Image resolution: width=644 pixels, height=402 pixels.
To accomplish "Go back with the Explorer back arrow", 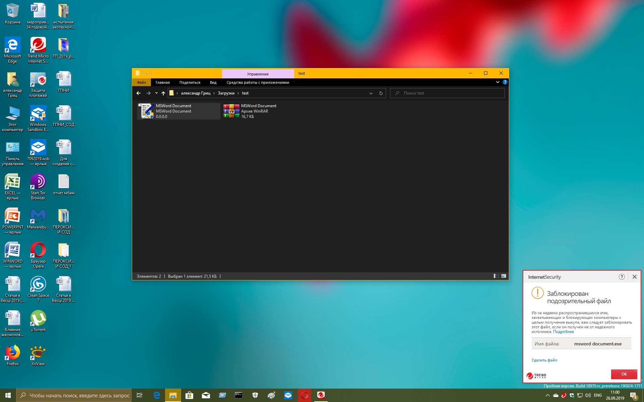I will click(x=139, y=93).
